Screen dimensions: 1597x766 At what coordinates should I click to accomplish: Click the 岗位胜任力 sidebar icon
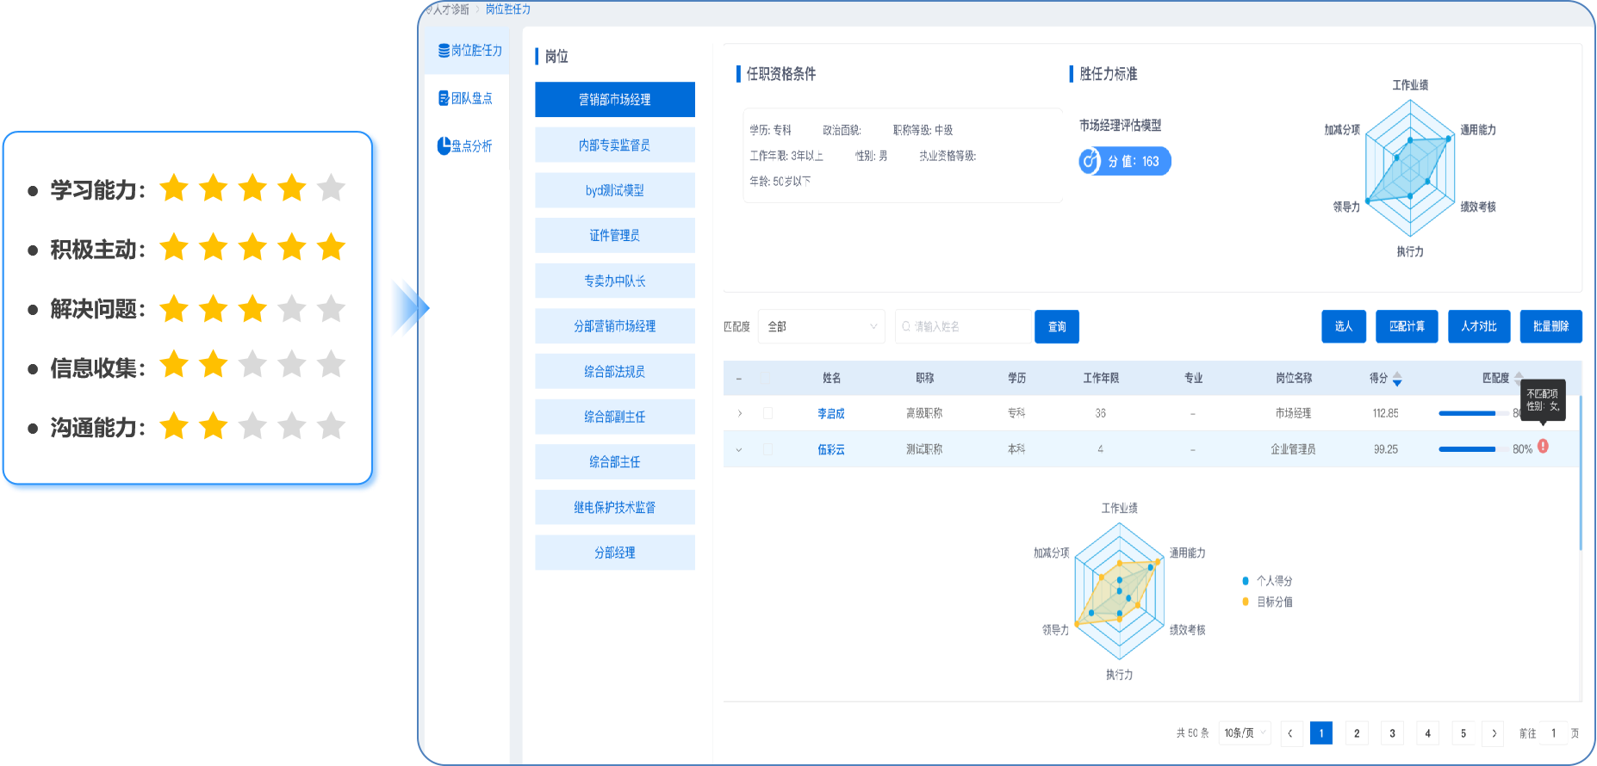[444, 51]
